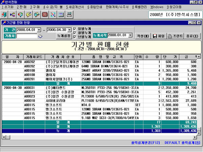Click the YEAR cycle arrows toolbar icon
Image resolution: width=203 pixels, height=152 pixels.
[53, 15]
